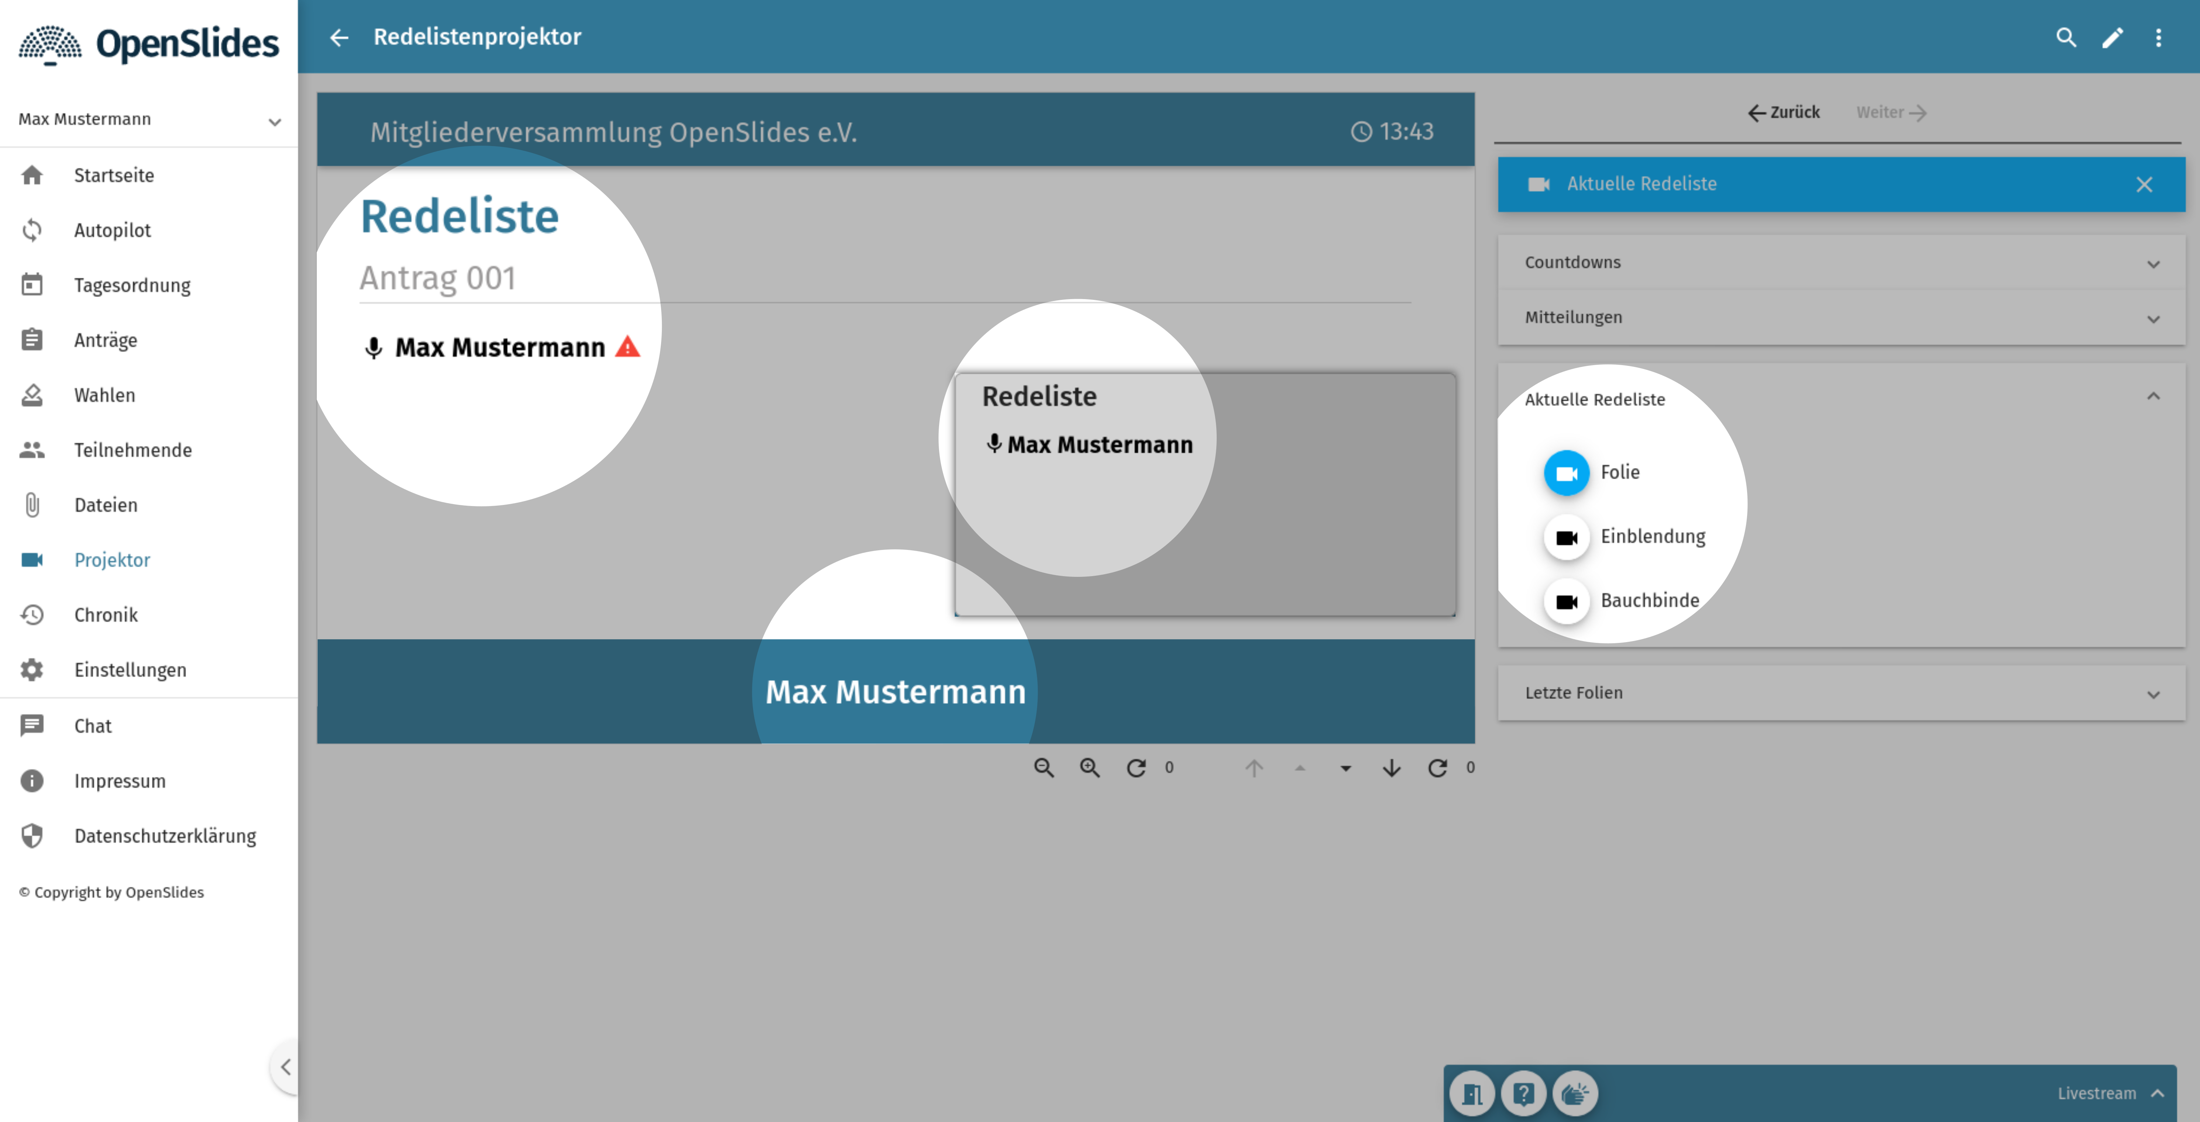This screenshot has height=1122, width=2200.
Task: Expand the Countdowns panel
Action: point(1840,263)
